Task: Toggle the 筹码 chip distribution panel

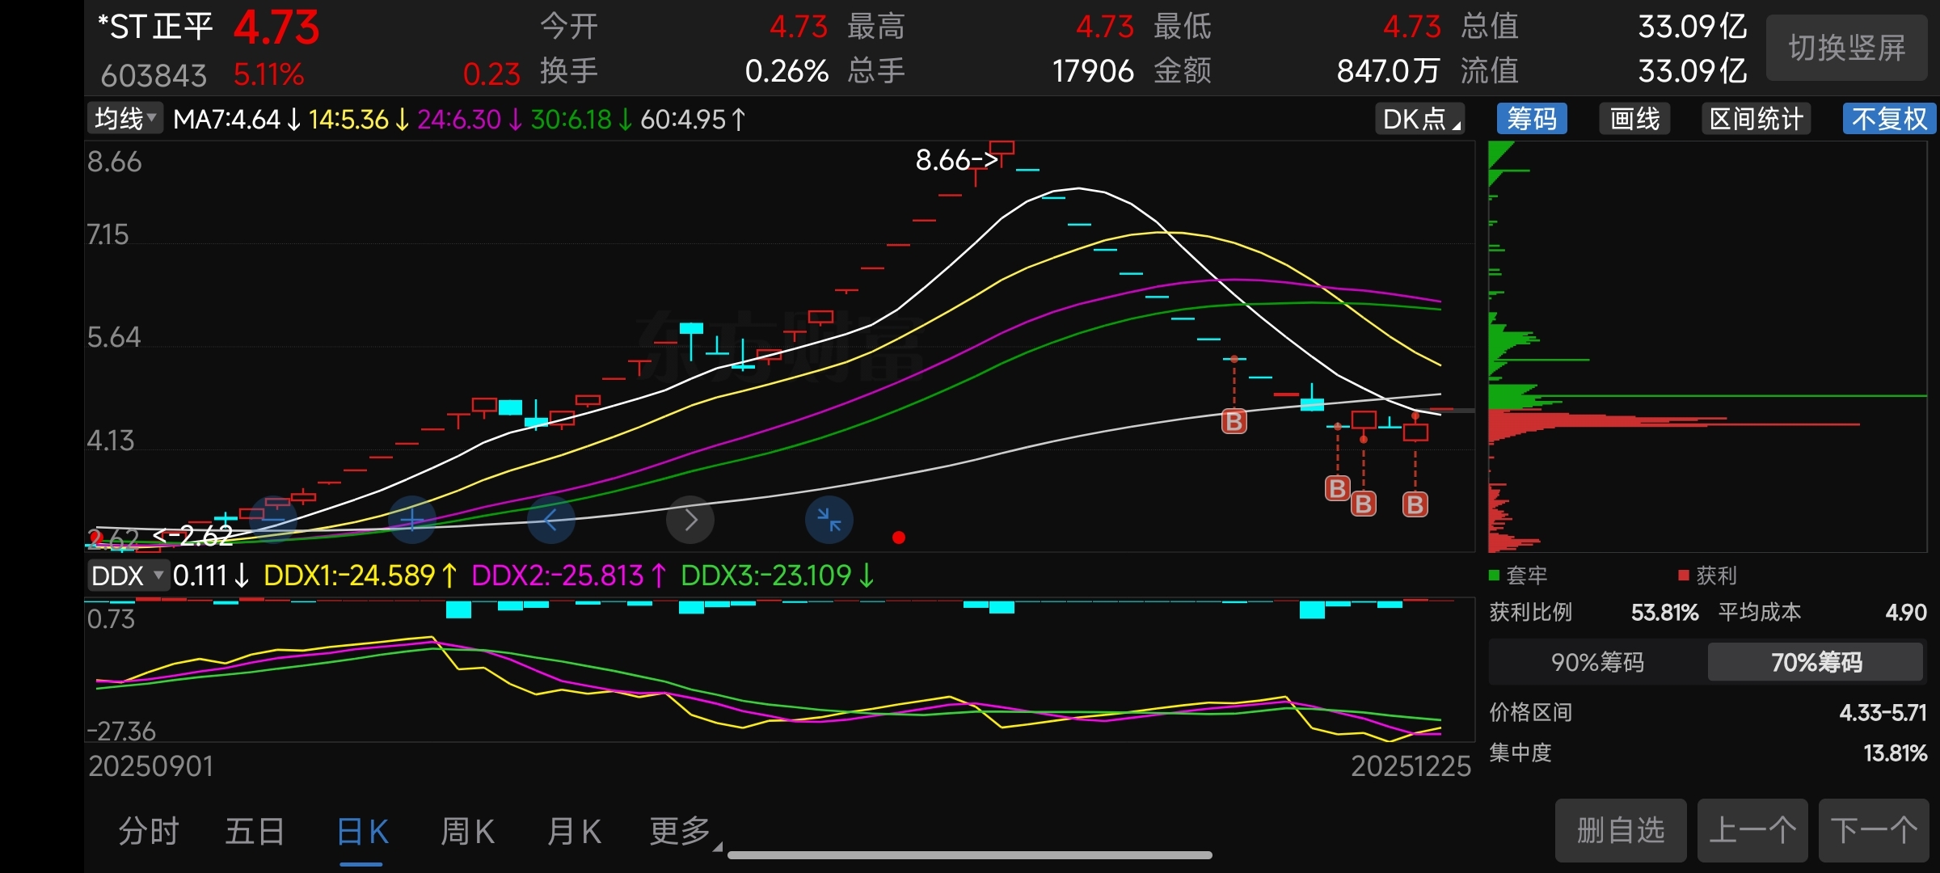Action: pos(1531,120)
